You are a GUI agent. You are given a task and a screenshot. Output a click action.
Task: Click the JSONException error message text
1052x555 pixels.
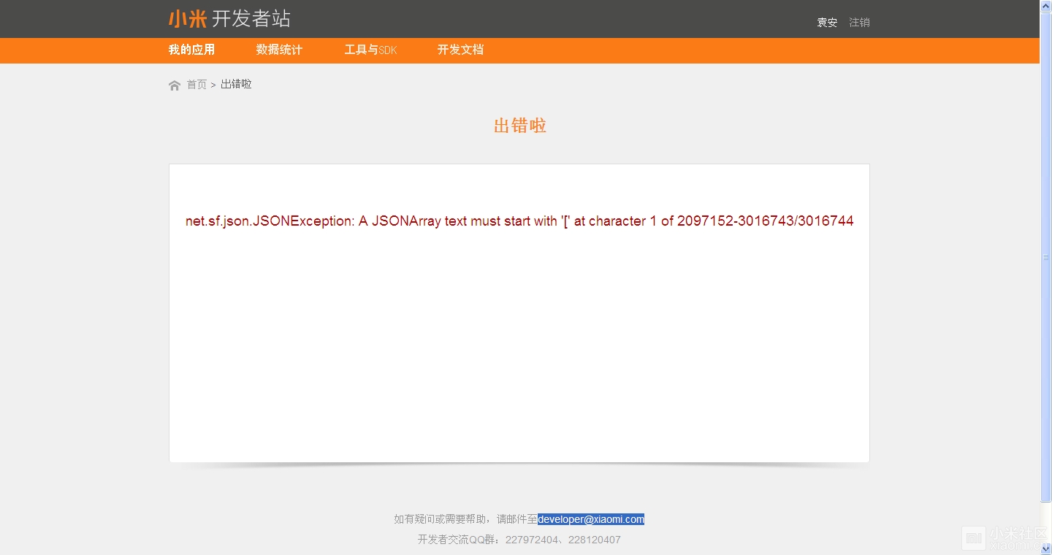click(x=519, y=221)
